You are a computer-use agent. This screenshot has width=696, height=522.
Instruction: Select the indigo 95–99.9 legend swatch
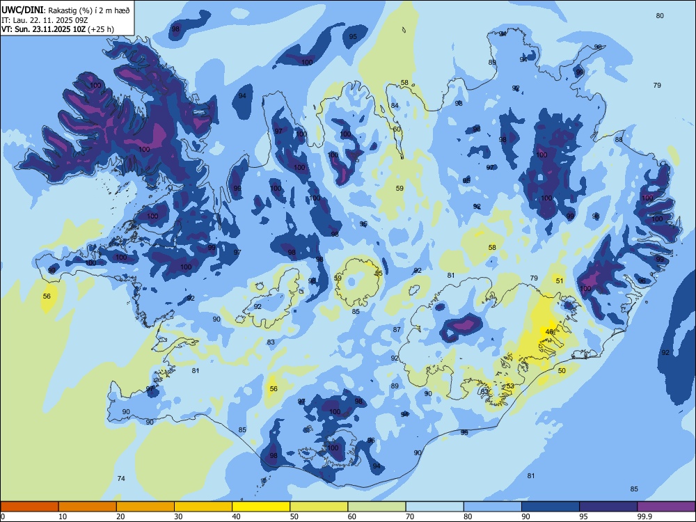coord(608,507)
